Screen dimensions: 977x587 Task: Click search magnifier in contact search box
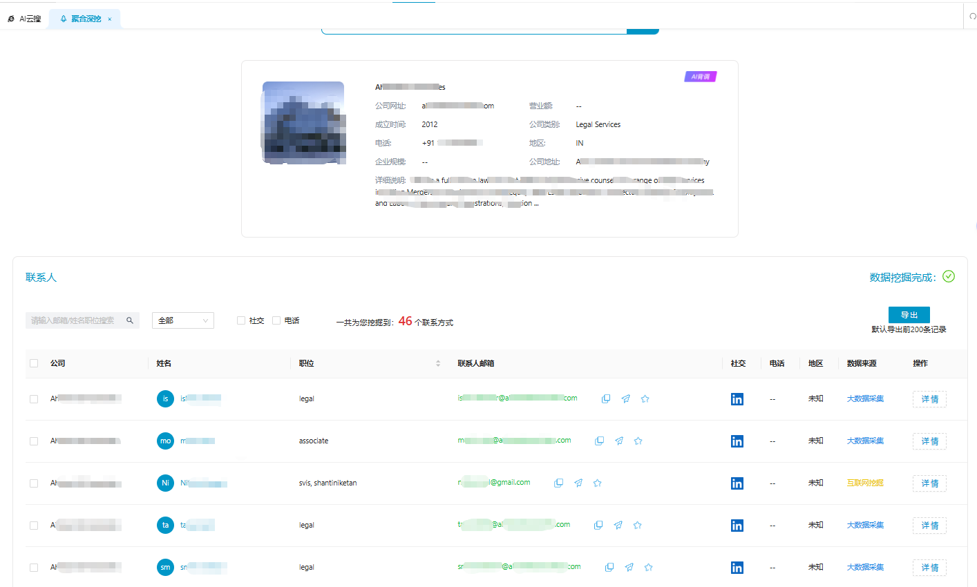click(130, 320)
